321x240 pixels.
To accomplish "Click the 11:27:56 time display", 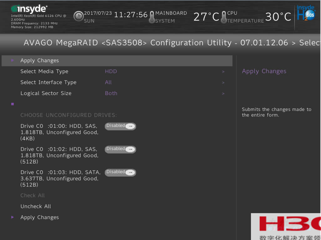I will [x=131, y=15].
